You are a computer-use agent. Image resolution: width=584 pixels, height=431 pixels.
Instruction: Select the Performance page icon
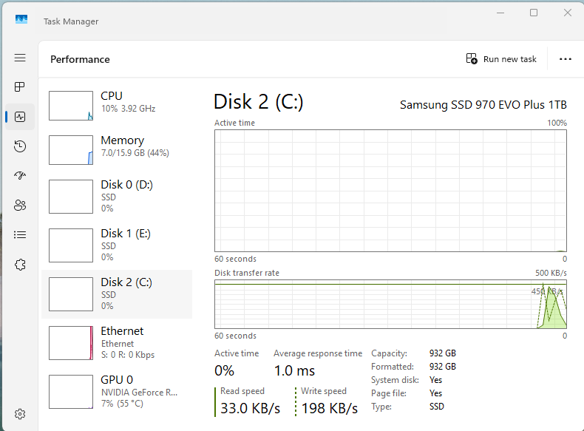[20, 117]
